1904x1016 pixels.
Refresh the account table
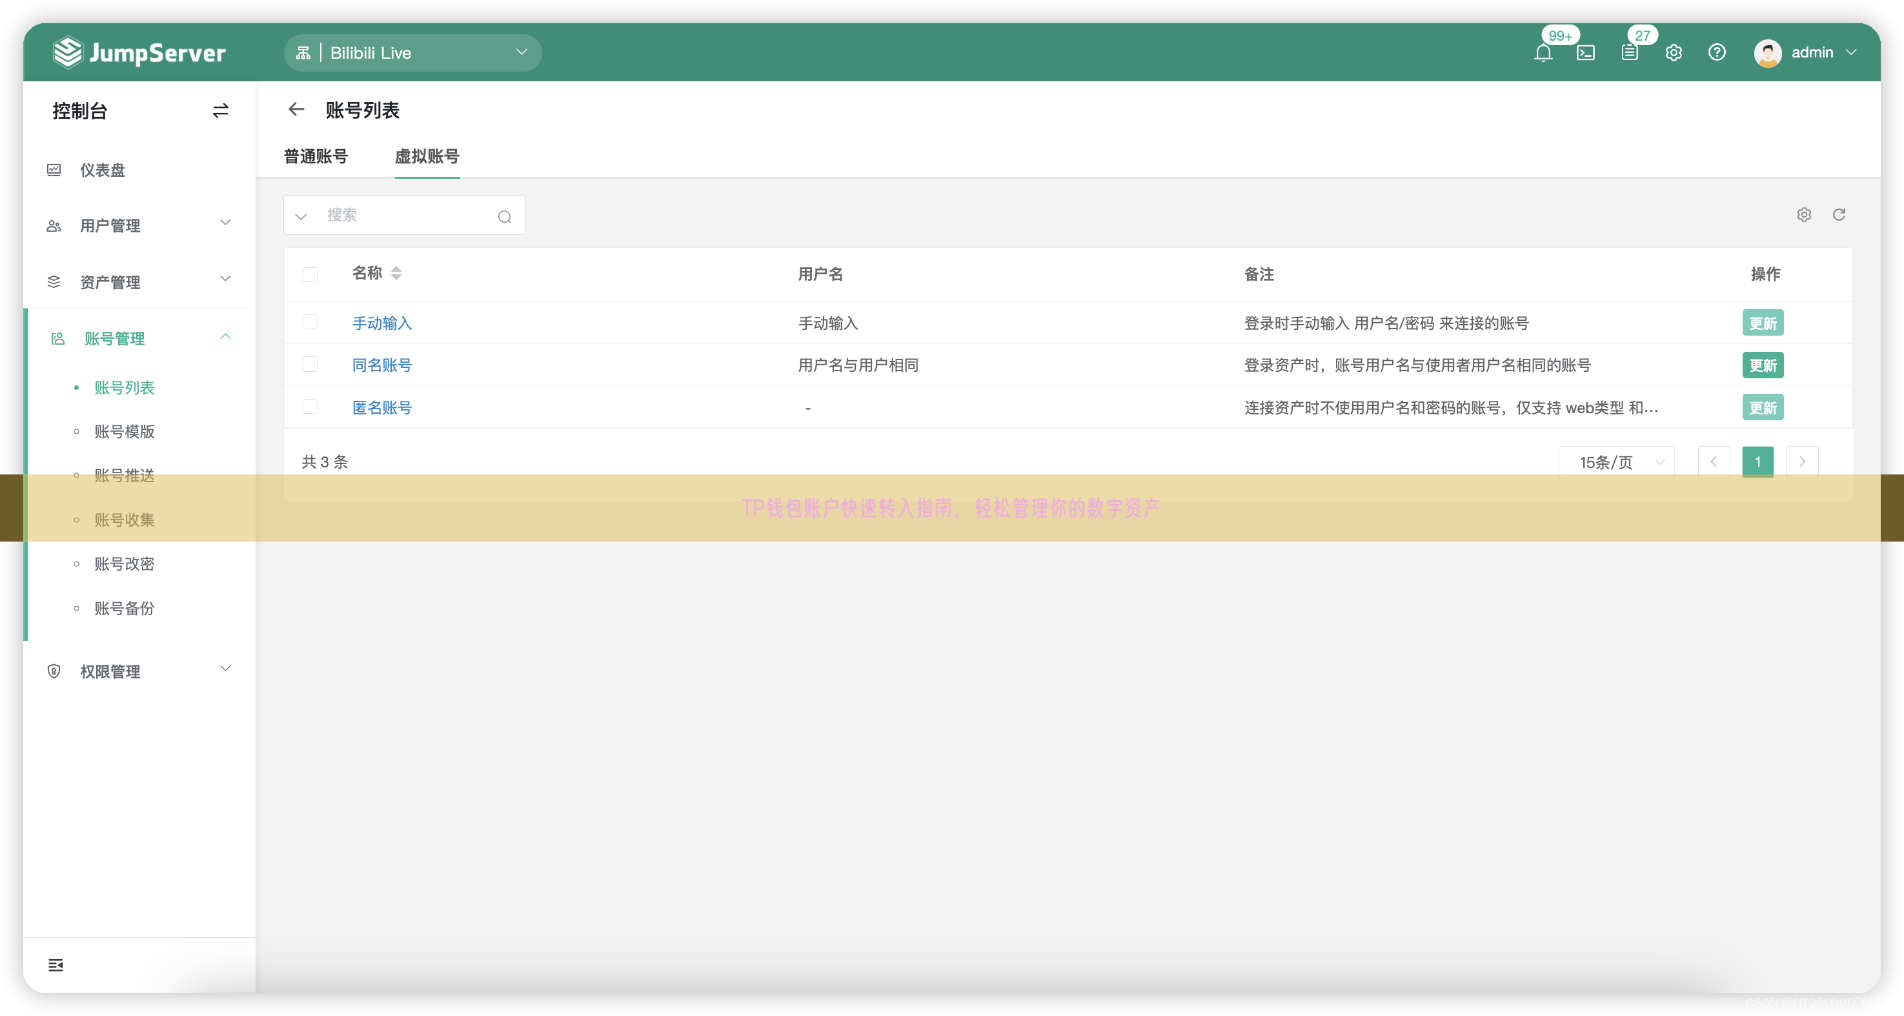click(x=1839, y=214)
